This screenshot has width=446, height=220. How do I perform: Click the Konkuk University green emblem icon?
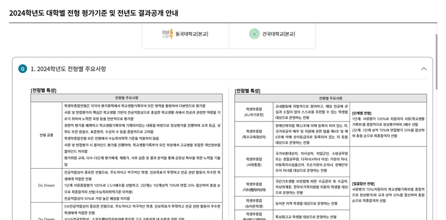coord(254,34)
